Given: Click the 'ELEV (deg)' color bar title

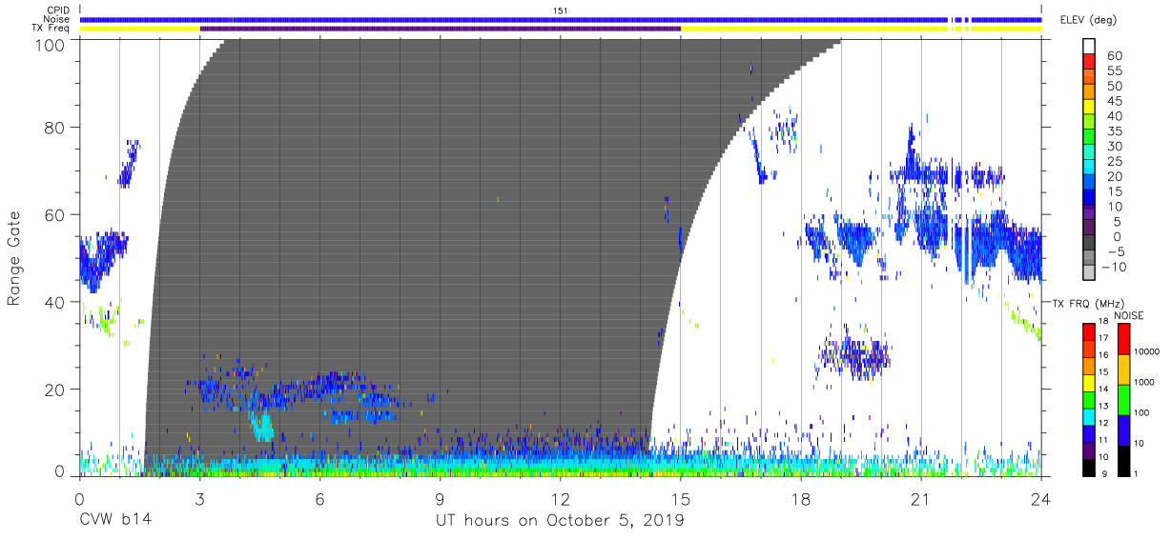Looking at the screenshot, I should (x=1088, y=19).
